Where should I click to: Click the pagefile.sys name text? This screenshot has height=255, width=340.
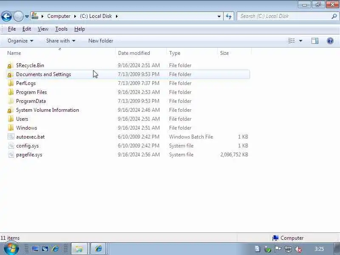point(29,155)
